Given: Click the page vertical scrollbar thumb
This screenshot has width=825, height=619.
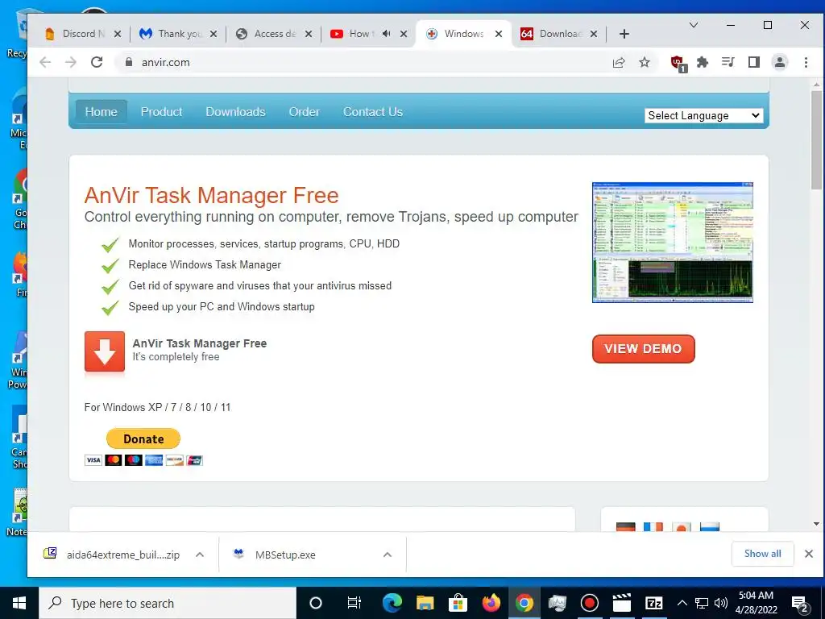Looking at the screenshot, I should (x=816, y=140).
